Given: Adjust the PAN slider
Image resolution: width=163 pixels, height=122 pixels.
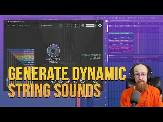Looking at the screenshot, I should [x=75, y=27].
